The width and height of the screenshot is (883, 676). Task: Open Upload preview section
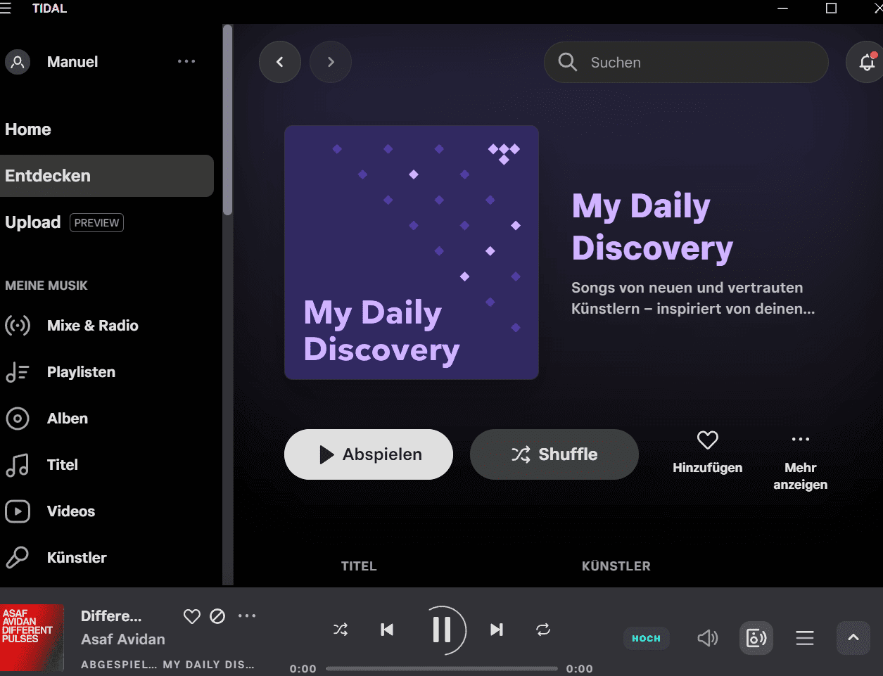(x=64, y=222)
